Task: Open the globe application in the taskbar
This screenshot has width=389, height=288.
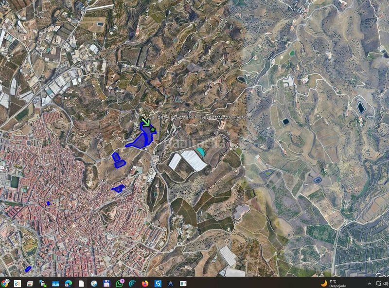Action: [x=94, y=283]
